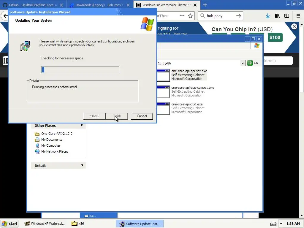Choose the $100 donation amount
The width and height of the screenshot is (304, 228).
(275, 37)
